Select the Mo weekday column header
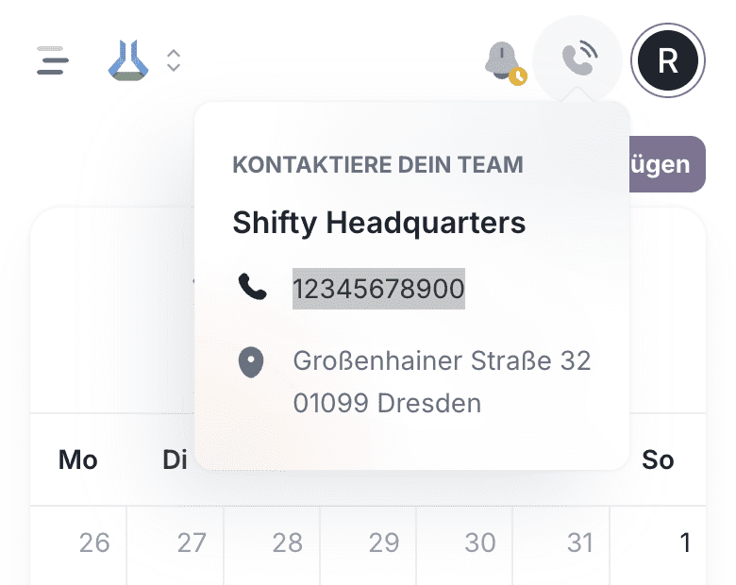Viewport: 736px width, 585px height. pyautogui.click(x=78, y=460)
